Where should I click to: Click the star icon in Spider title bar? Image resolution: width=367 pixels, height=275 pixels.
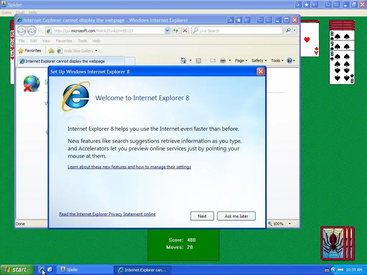306,4
